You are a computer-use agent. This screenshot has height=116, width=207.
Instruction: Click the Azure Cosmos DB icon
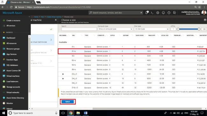(x=4, y=71)
